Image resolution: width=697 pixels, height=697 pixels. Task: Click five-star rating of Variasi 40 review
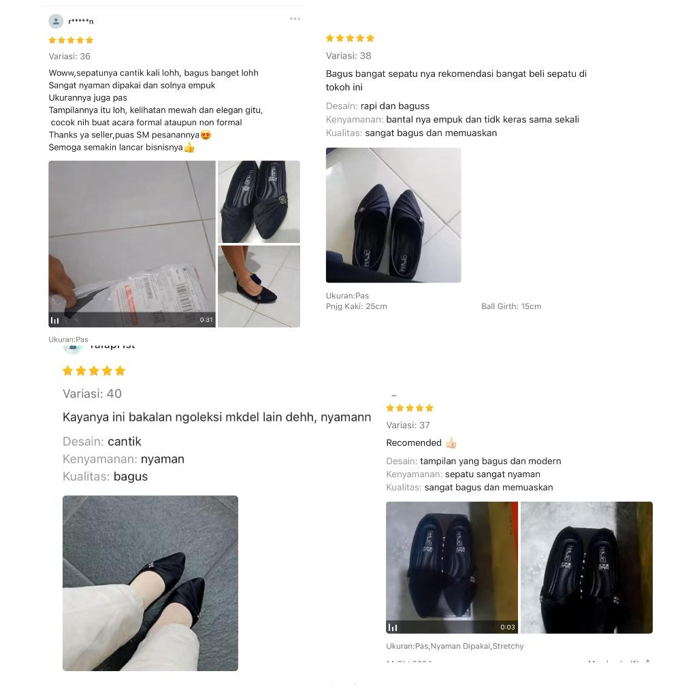point(94,371)
